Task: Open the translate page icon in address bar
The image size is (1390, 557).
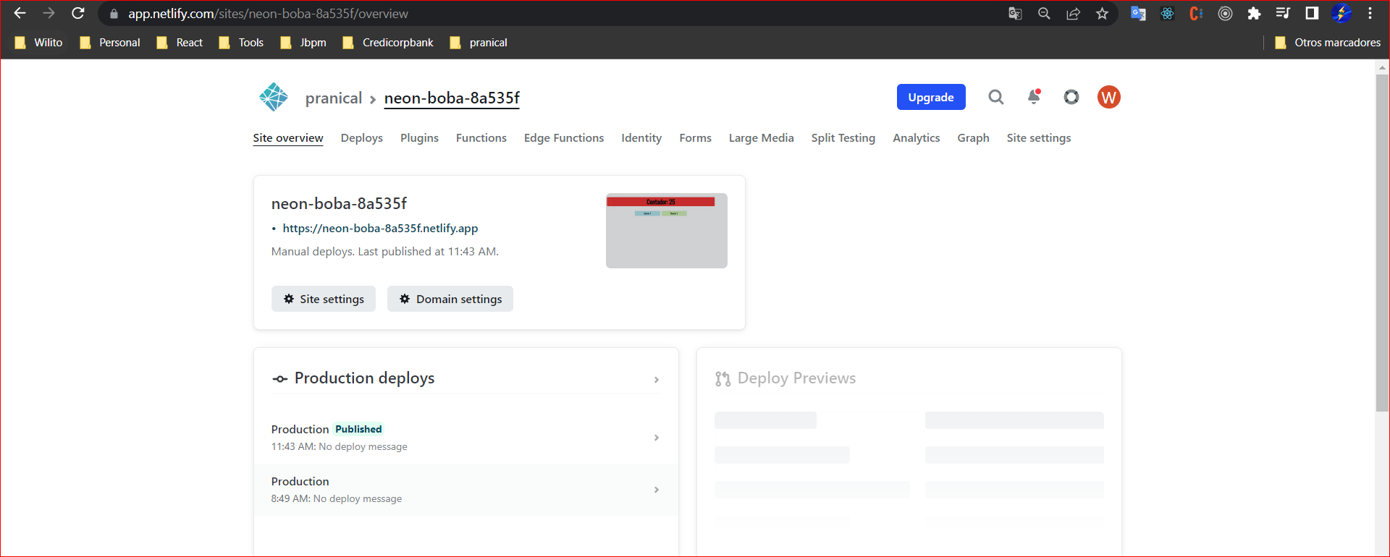Action: pos(1015,14)
